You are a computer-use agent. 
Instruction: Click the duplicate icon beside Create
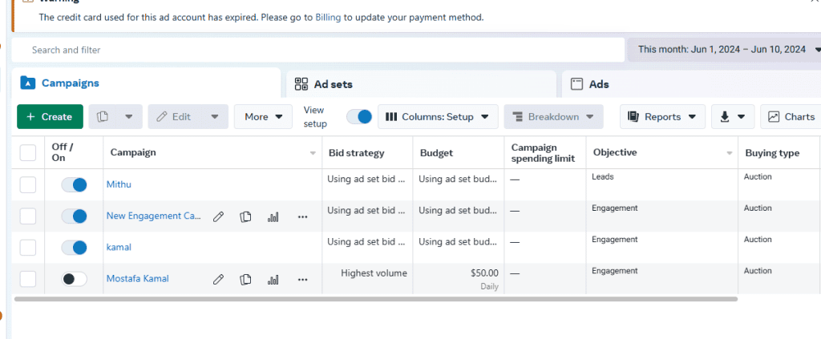click(x=103, y=117)
